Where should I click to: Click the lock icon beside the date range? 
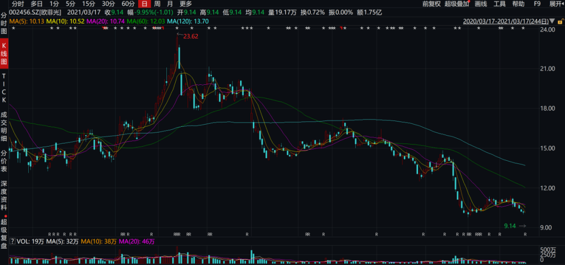(560, 21)
